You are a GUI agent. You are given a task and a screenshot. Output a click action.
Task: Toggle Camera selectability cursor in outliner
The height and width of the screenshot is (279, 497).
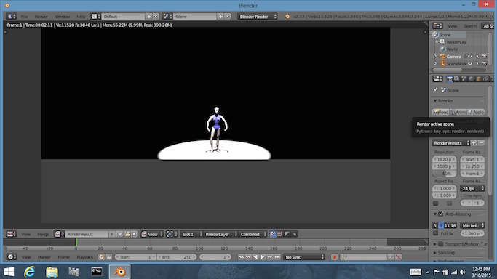point(477,56)
